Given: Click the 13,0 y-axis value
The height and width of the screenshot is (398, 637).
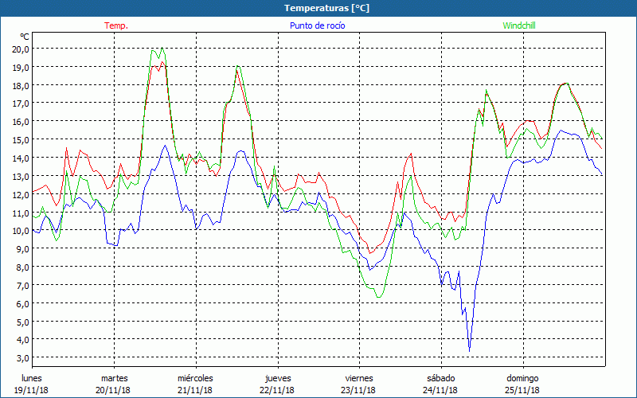Looking at the screenshot, I should pos(21,177).
